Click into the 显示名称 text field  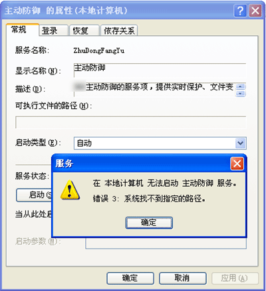[160, 70]
